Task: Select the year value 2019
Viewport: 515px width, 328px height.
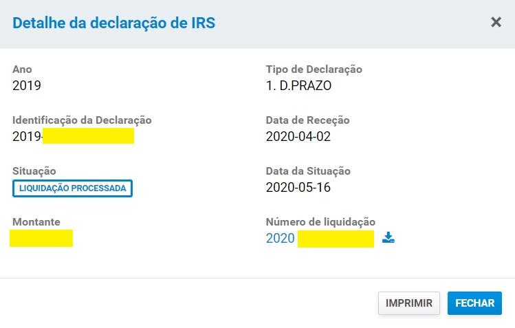Action: pyautogui.click(x=27, y=86)
